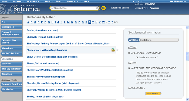This screenshot has width=189, height=101.
Task: Open the Shakespeare entry document icon
Action: click(x=113, y=50)
